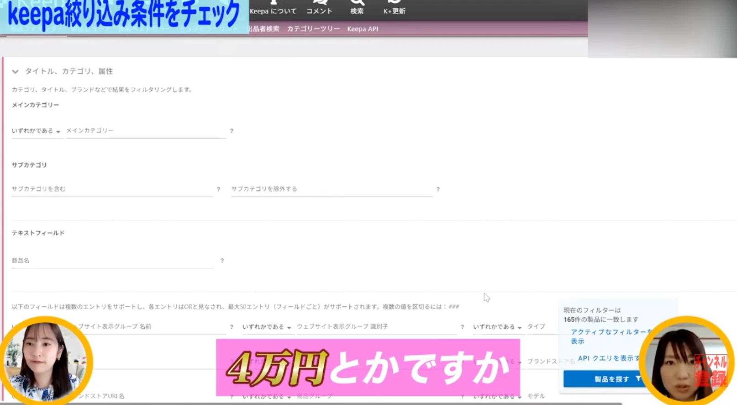Focus the サブカテゴリを除外する field
This screenshot has height=405, width=737.
click(332, 189)
